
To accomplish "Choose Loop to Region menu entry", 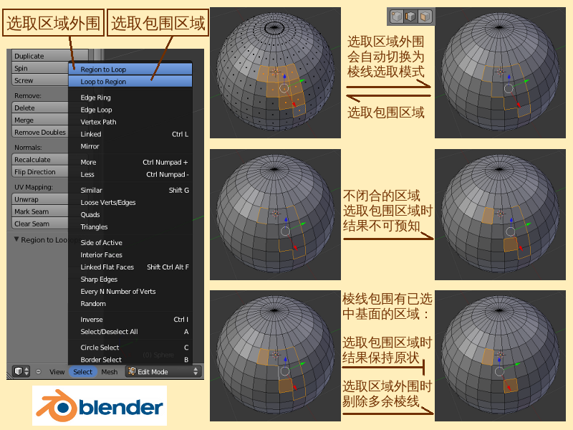I will tap(130, 82).
